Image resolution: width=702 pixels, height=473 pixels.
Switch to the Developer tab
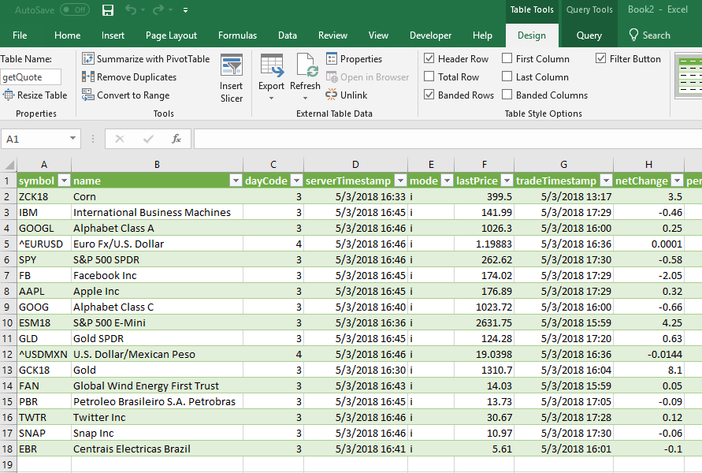pyautogui.click(x=430, y=35)
